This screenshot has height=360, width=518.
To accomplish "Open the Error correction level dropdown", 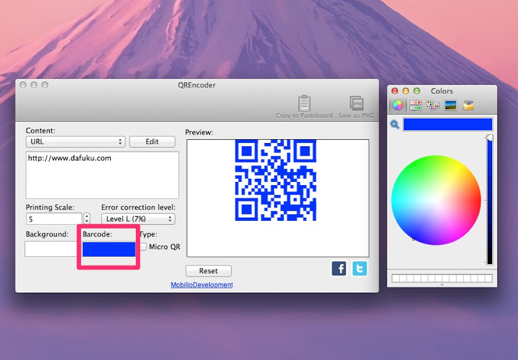I will [x=138, y=219].
